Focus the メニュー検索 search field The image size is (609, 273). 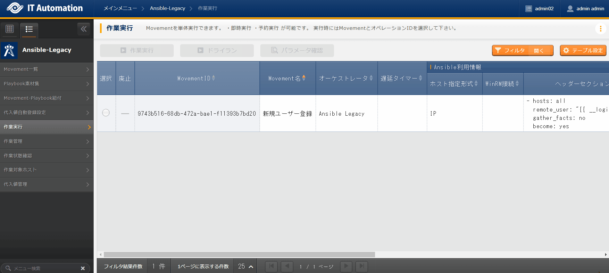45,268
